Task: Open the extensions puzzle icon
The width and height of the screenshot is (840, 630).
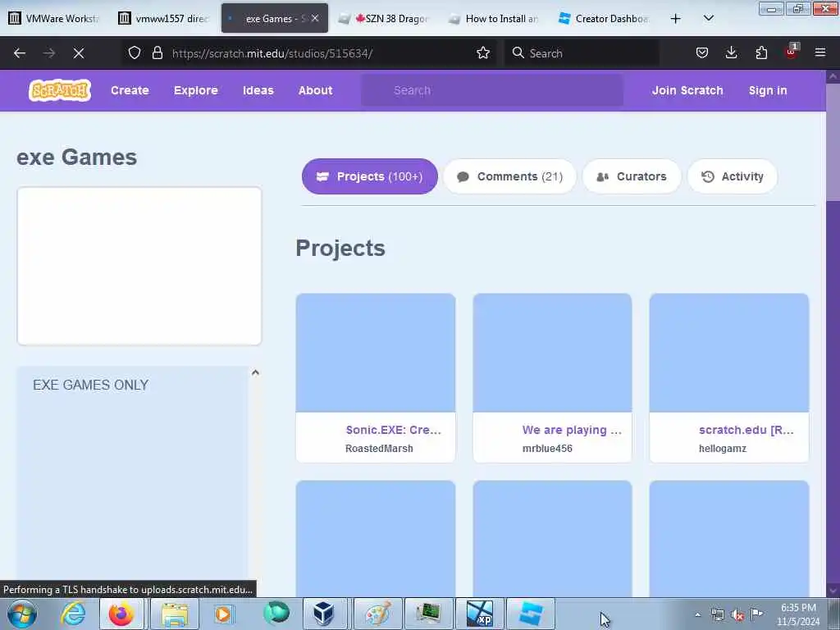Action: [761, 53]
